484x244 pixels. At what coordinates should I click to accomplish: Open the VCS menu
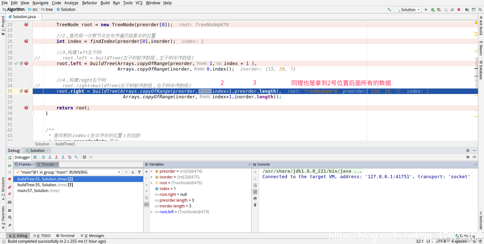pos(139,3)
